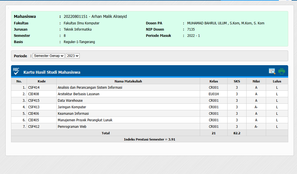Screen dimensions: 297x174
Task: Open the Semester Genap period dropdown
Action: tap(48, 56)
